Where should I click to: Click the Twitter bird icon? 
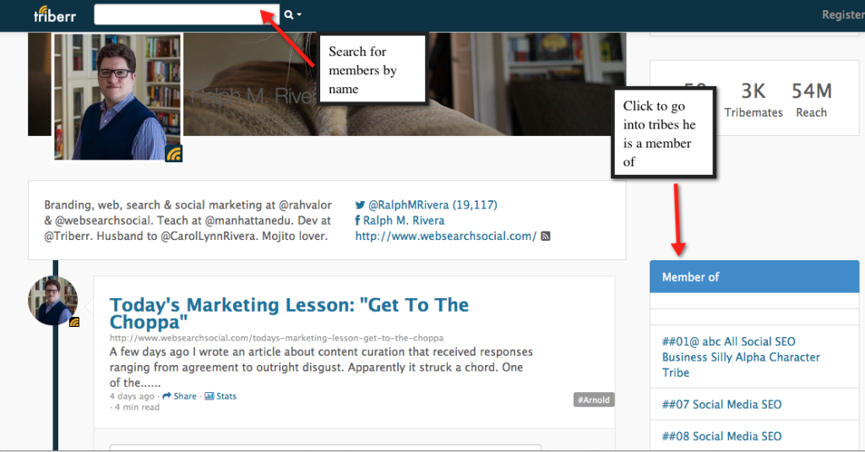pyautogui.click(x=360, y=205)
